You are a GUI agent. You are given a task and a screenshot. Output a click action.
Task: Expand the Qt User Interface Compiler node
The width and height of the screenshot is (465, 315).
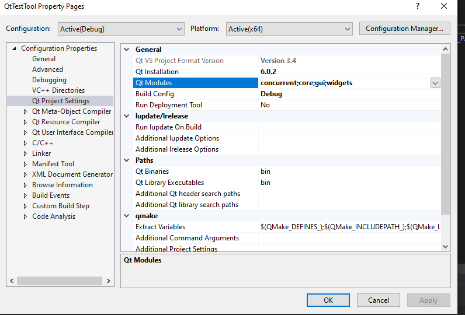coord(25,132)
